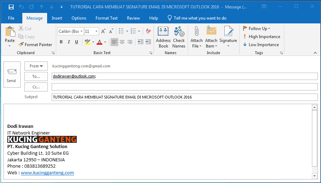Focus the Cc recipients field
Screen dimensions: 321x183
click(x=185, y=87)
